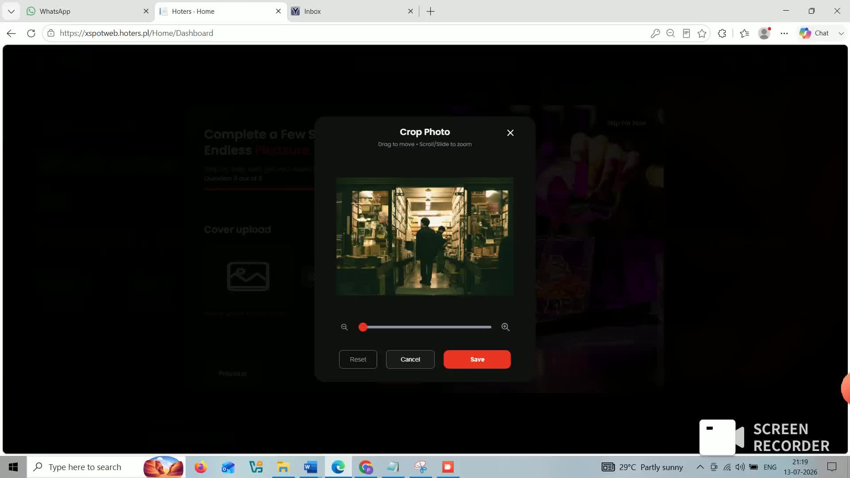Close the WhatsApp tab

pyautogui.click(x=146, y=12)
